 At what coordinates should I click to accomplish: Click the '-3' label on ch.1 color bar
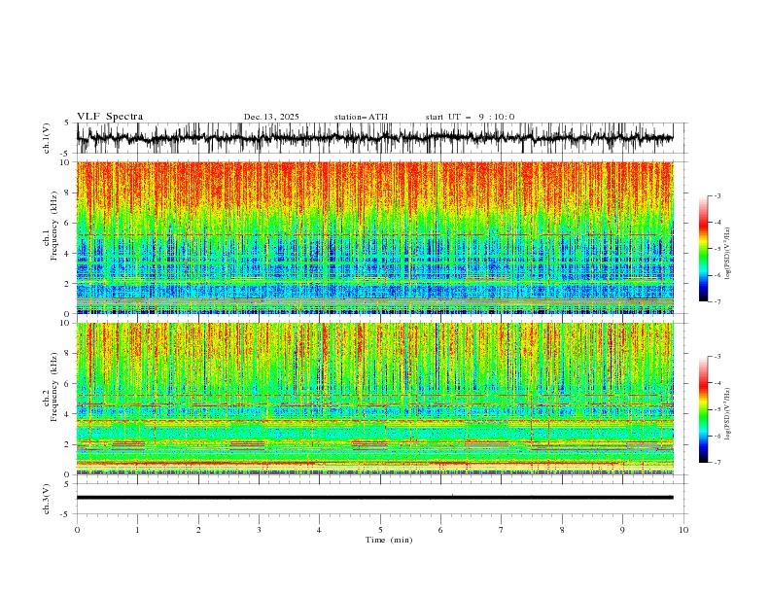click(717, 195)
